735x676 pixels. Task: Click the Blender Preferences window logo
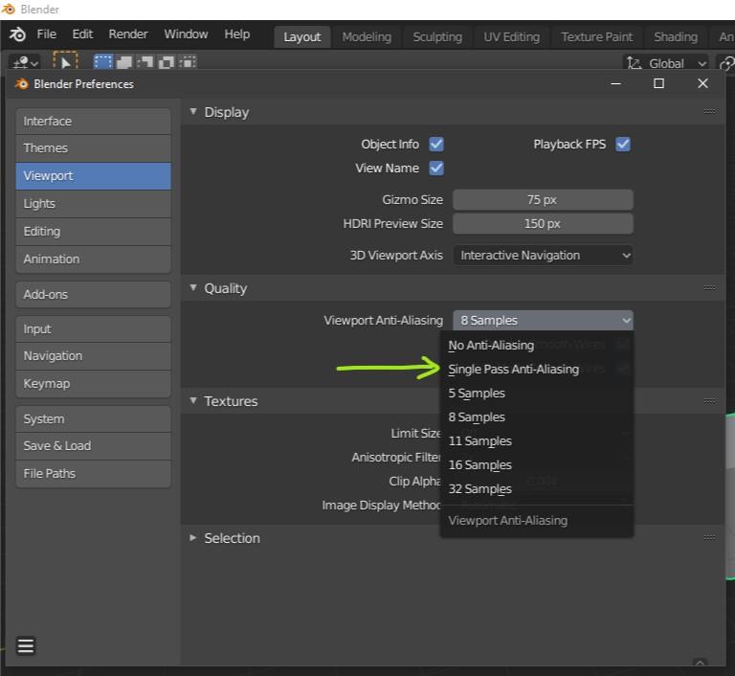[x=22, y=84]
